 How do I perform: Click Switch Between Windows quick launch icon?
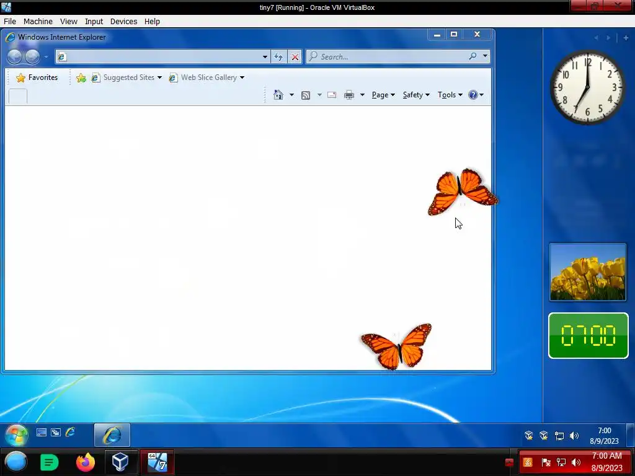(55, 432)
